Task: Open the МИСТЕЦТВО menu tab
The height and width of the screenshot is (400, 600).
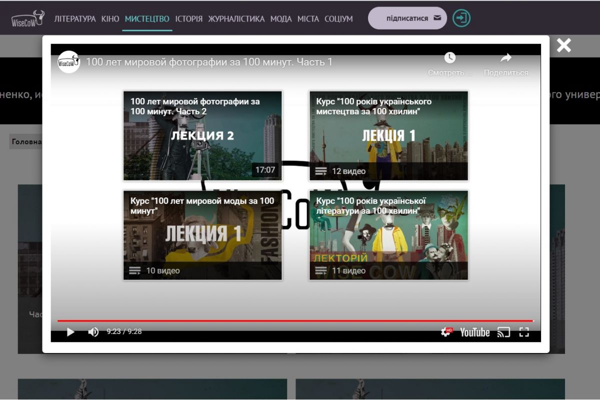Action: coord(147,19)
